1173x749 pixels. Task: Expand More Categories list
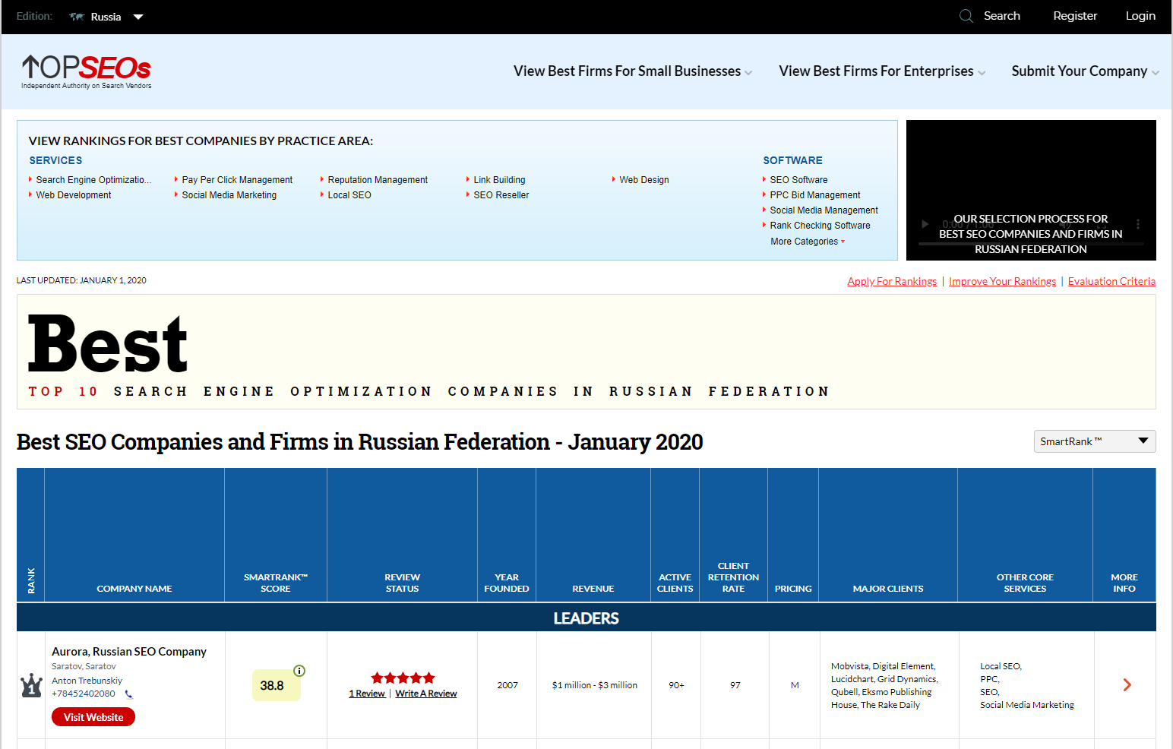(x=808, y=242)
